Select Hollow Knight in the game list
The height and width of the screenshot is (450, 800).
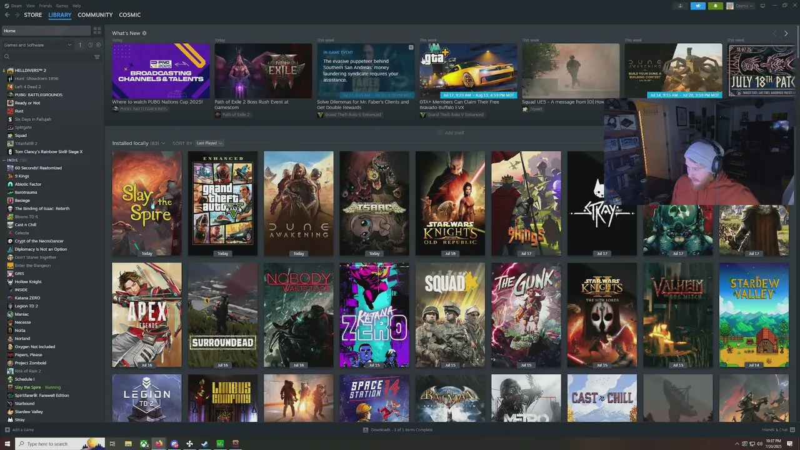tap(28, 282)
